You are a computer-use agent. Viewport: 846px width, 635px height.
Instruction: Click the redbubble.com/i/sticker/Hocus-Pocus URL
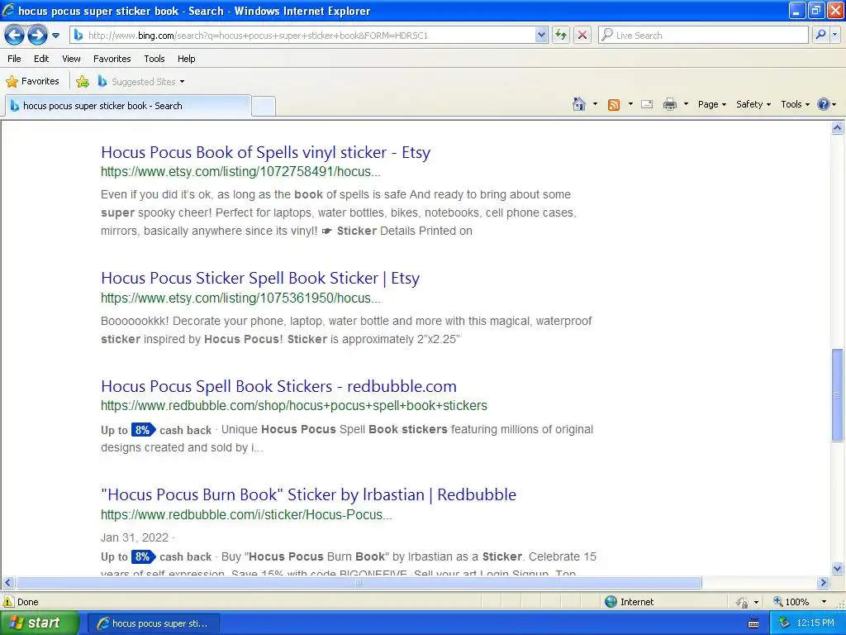[246, 514]
